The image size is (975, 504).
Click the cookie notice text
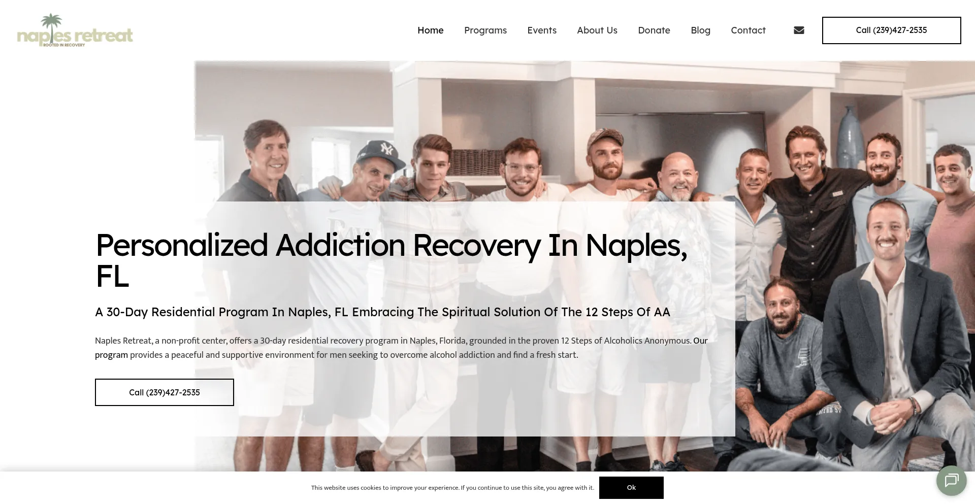[x=452, y=488]
